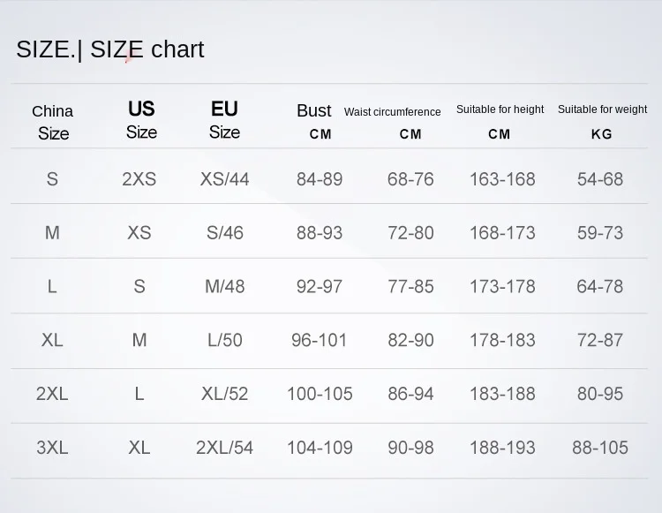Click the bust value 92-97

320,287
